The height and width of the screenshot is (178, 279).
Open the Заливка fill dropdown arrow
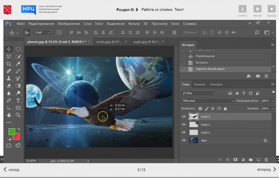click(273, 109)
